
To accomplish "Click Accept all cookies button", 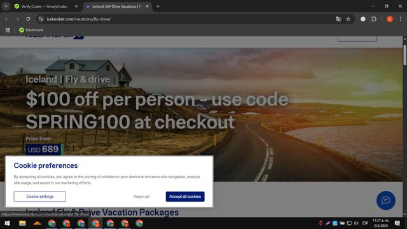I will pyautogui.click(x=185, y=197).
